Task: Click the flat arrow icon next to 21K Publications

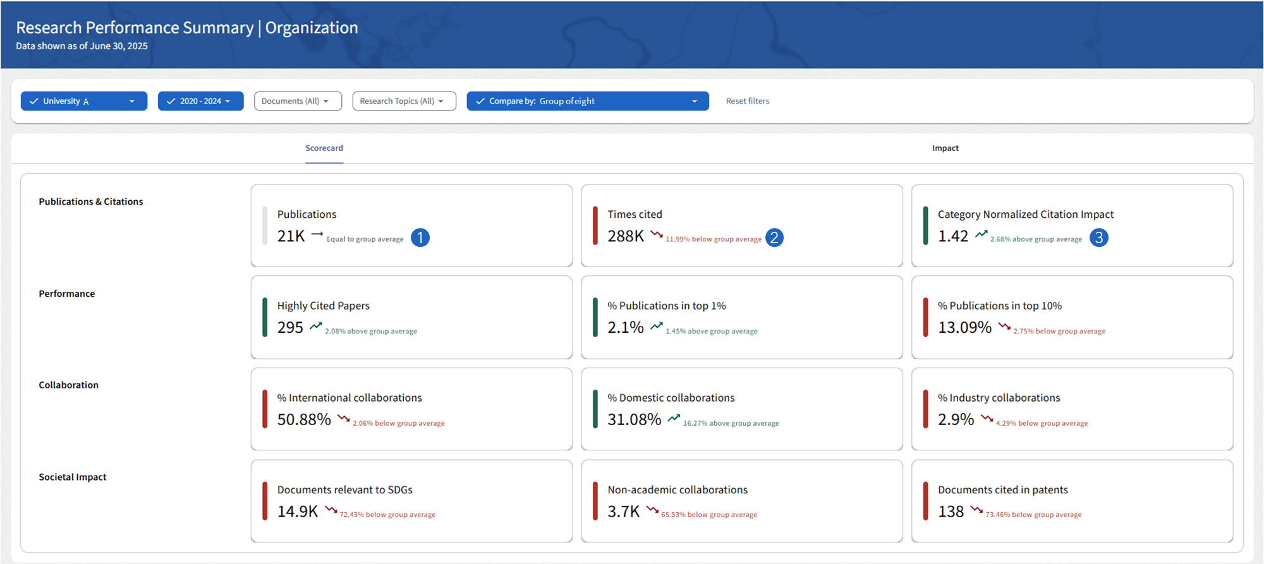Action: point(317,234)
